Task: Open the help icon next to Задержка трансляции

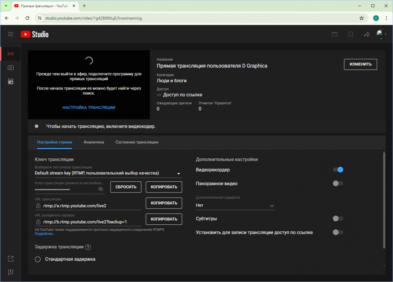Action: 88,247
